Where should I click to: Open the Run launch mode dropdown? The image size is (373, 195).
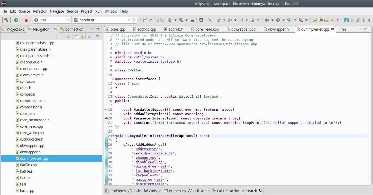(69, 20)
